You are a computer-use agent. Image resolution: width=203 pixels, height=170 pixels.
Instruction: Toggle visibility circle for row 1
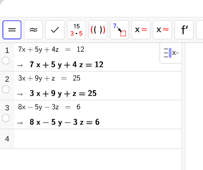point(6,61)
